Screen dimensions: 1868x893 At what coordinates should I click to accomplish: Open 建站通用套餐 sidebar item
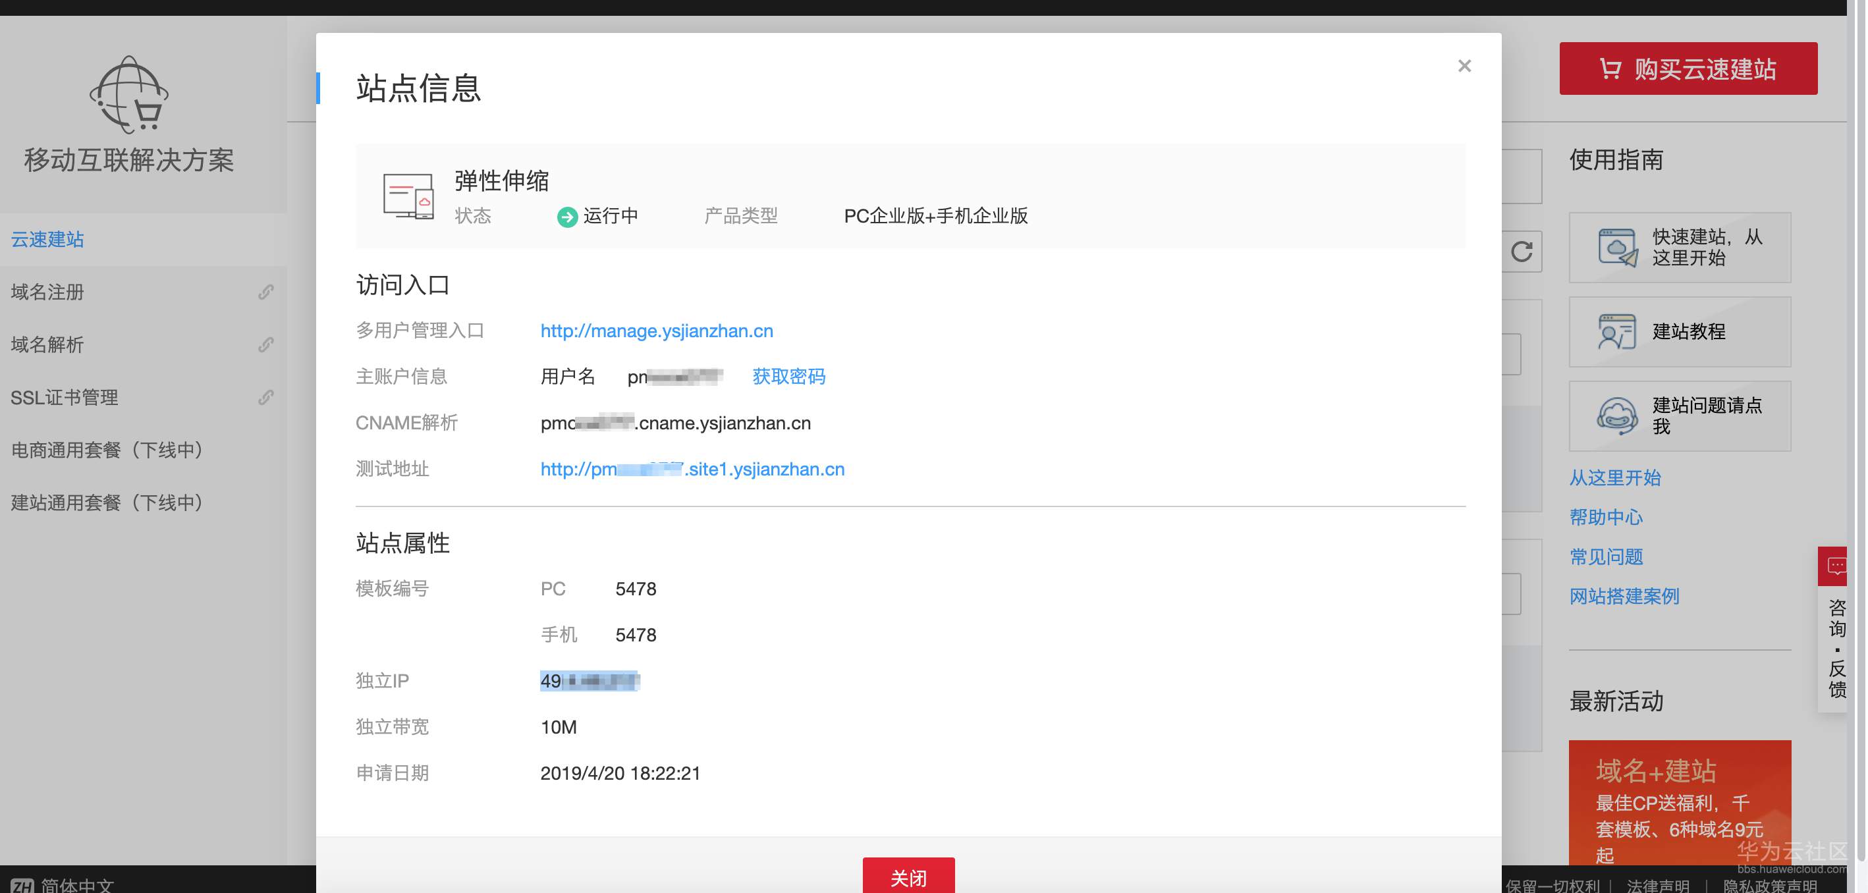point(107,502)
